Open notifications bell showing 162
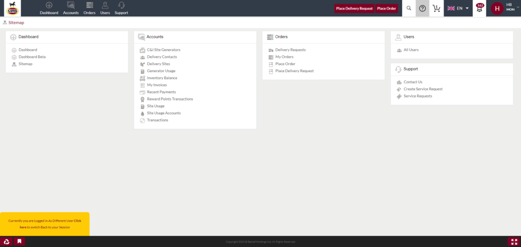Viewport: 521px width, 247px height. click(x=479, y=8)
